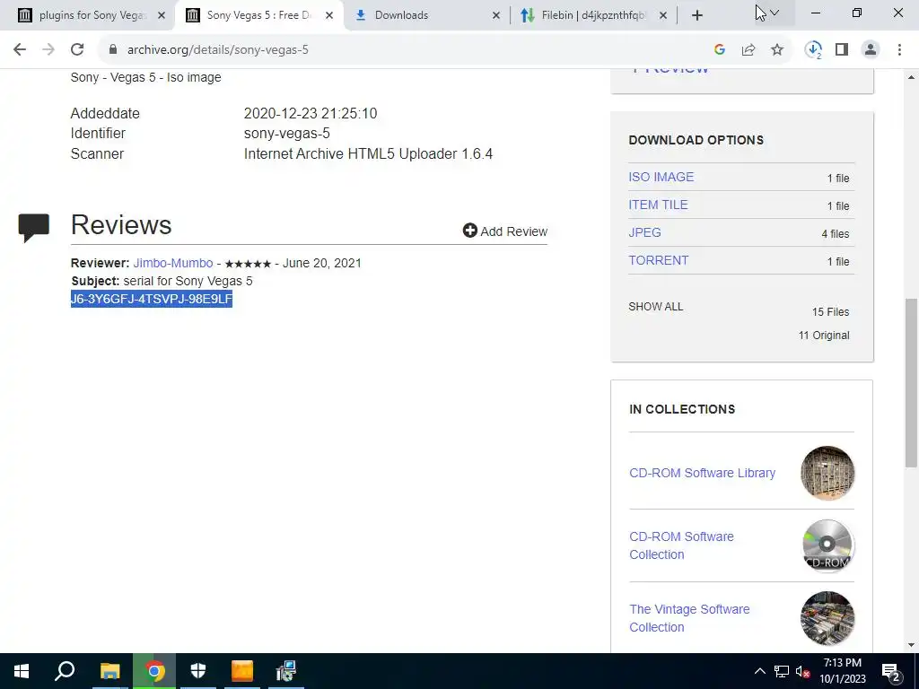This screenshot has height=689, width=919.
Task: Click the browser forward arrow
Action: [48, 50]
